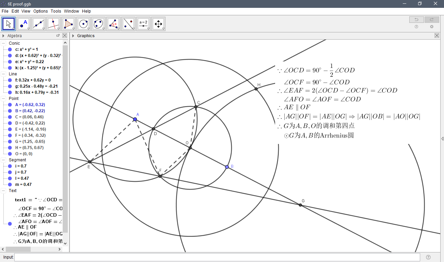Toggle visibility of point A

point(9,105)
